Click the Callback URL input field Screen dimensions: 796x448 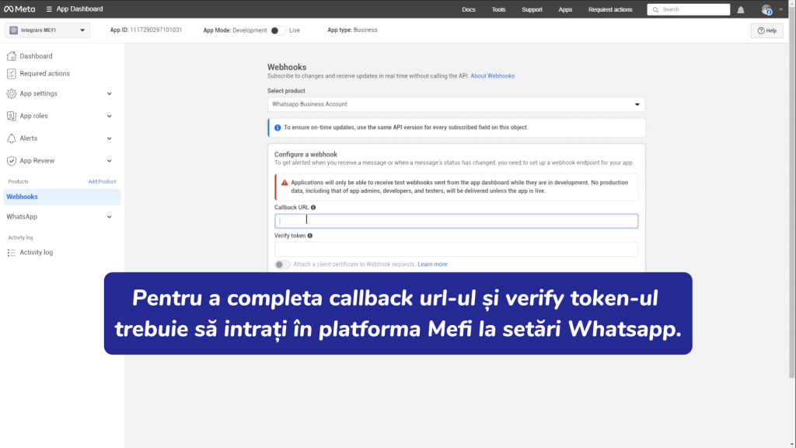coord(456,221)
